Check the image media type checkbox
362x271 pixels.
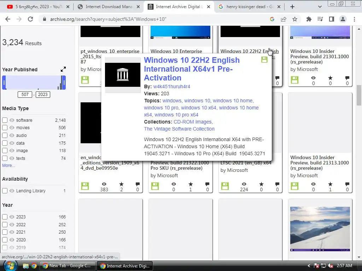click(x=5, y=151)
